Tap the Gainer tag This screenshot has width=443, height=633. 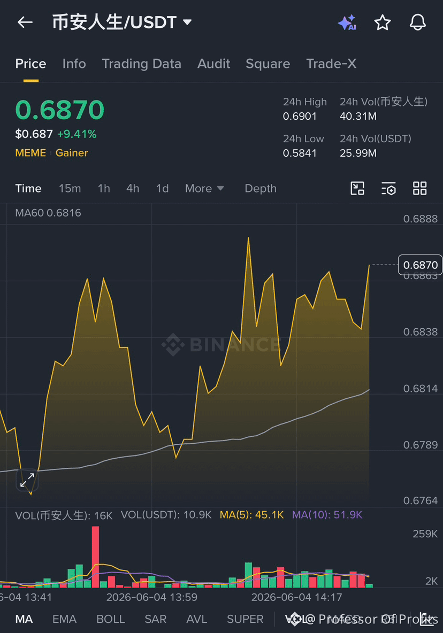[x=72, y=153]
